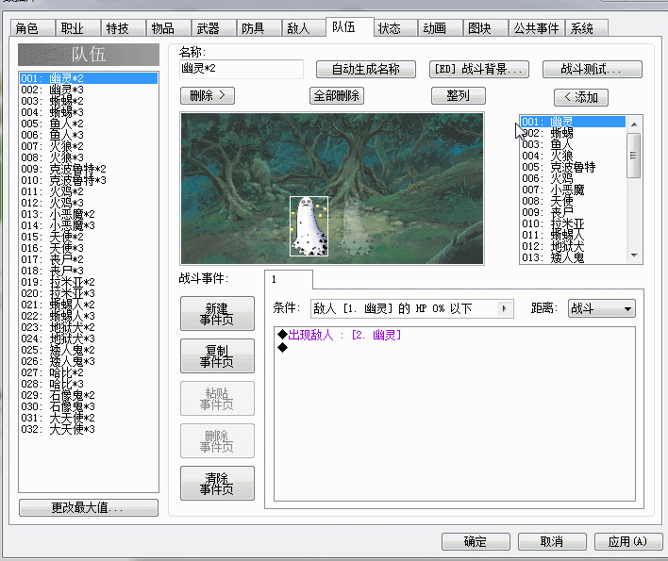Select troop 011: 火鸡*2
This screenshot has height=561, width=668.
tap(88, 191)
